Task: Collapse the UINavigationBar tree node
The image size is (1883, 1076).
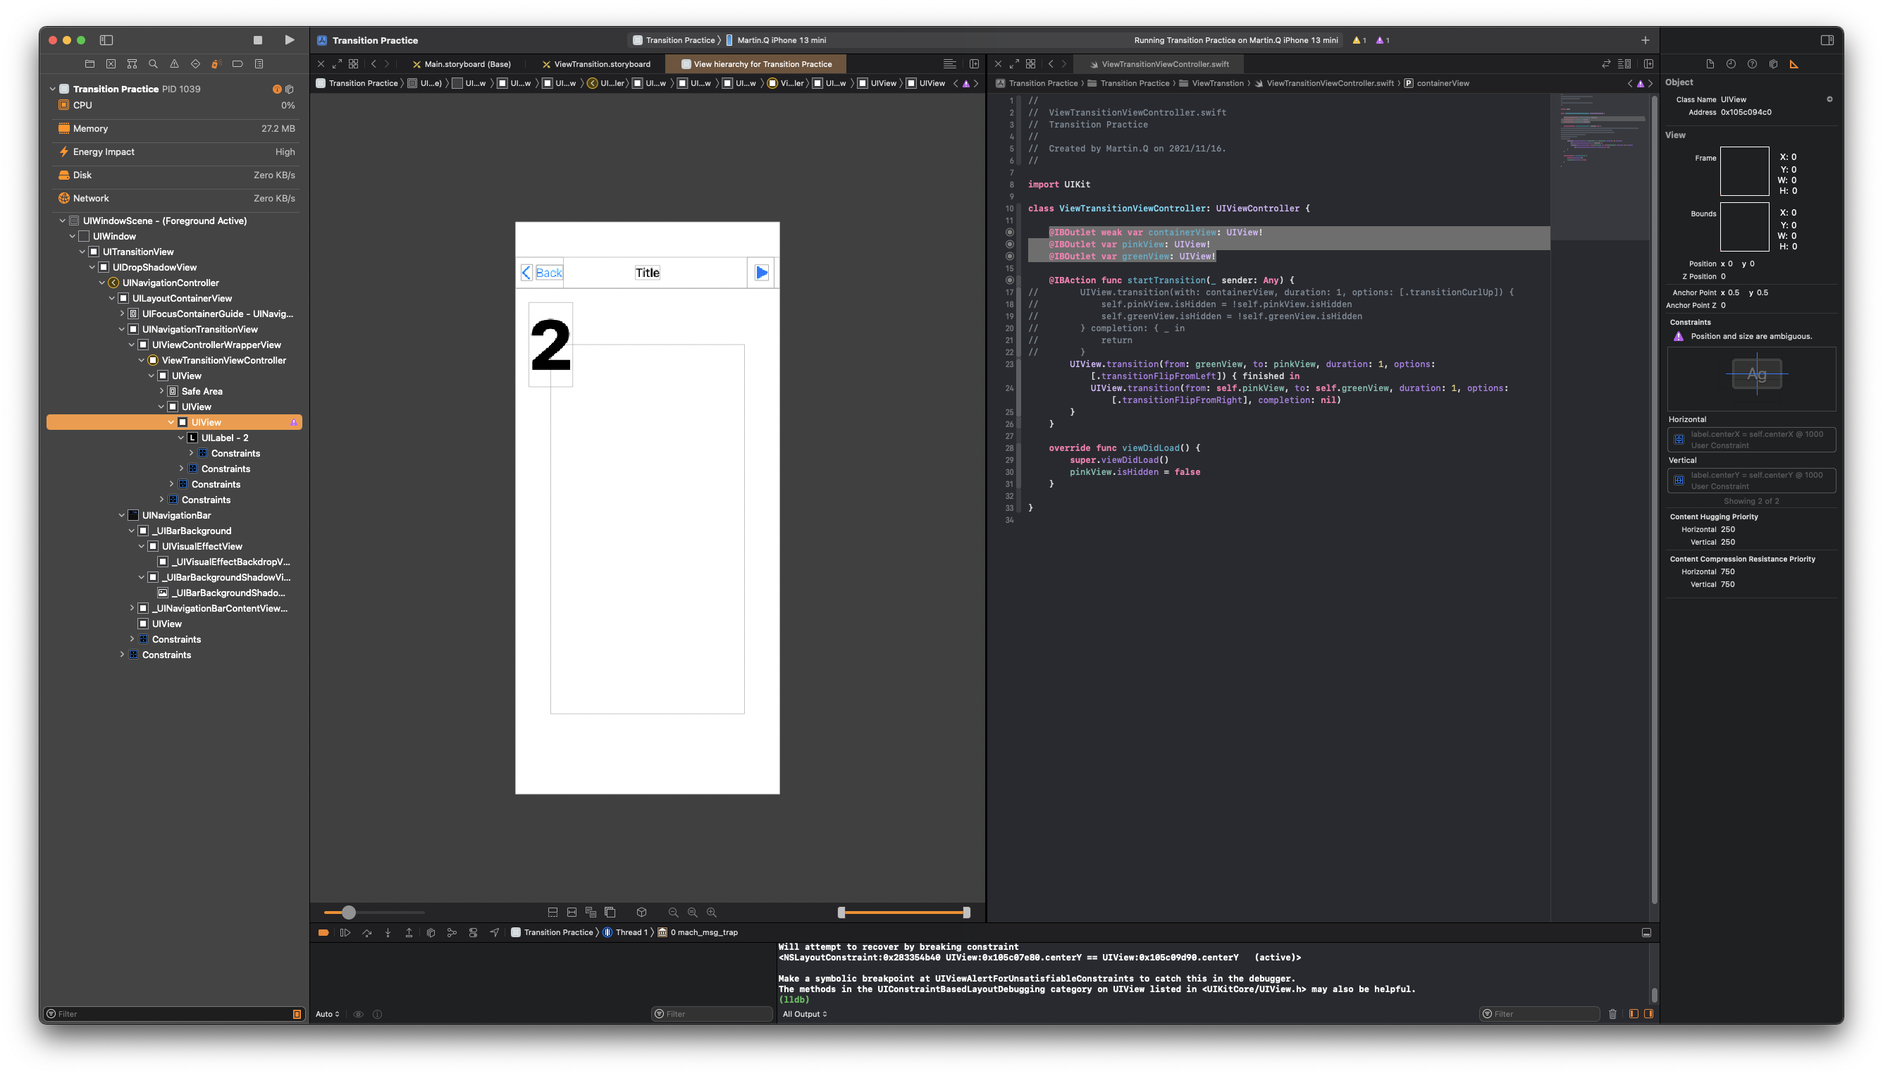Action: [122, 515]
